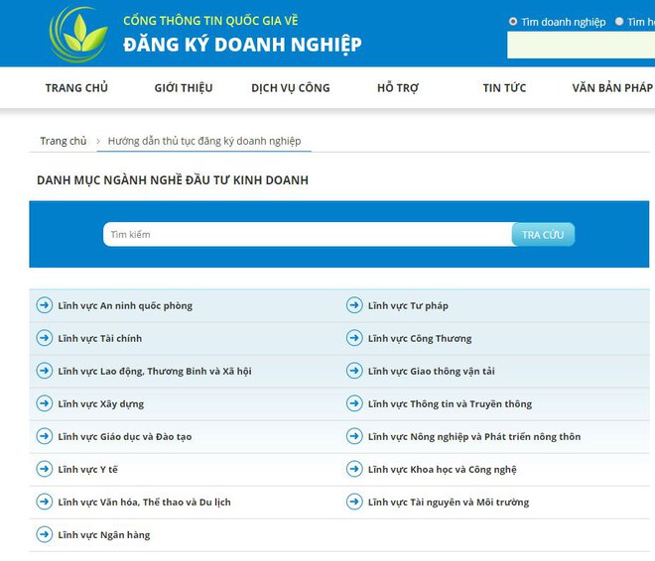Click the green leaf portal logo
This screenshot has width=655, height=561.
point(78,35)
